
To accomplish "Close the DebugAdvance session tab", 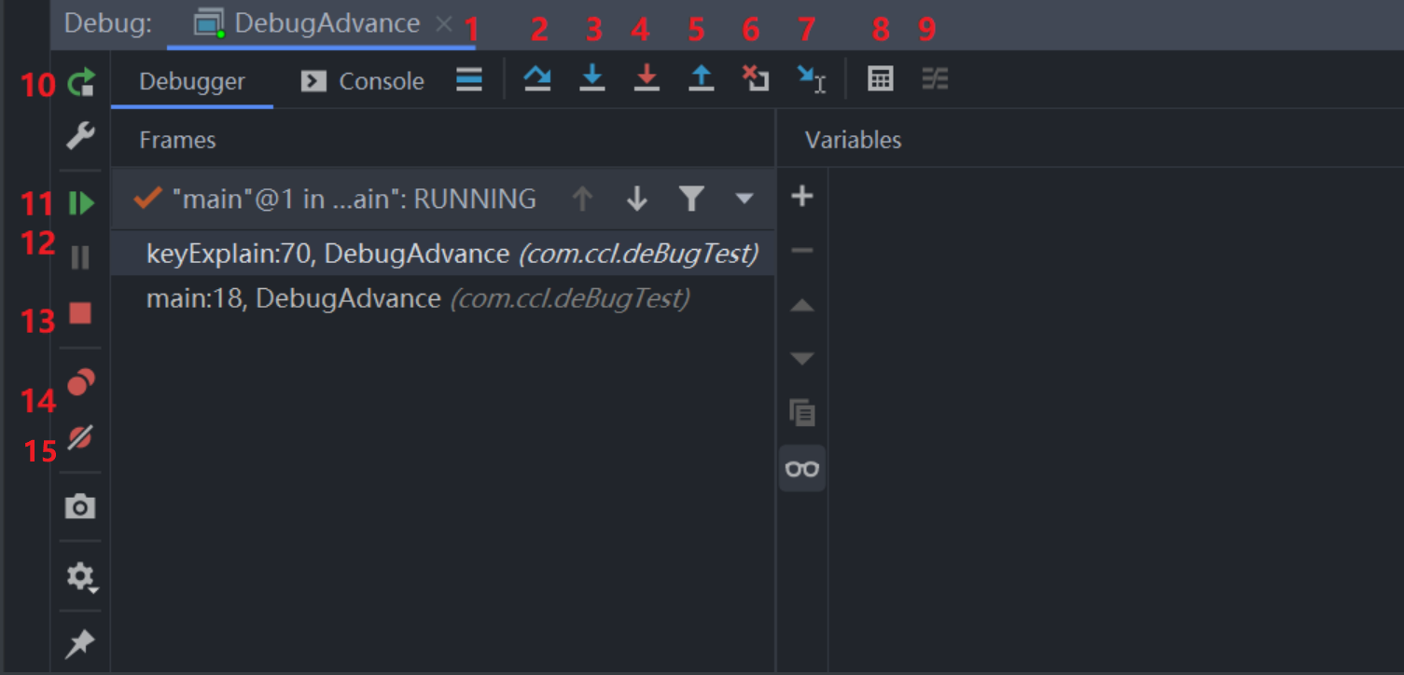I will pyautogui.click(x=444, y=24).
